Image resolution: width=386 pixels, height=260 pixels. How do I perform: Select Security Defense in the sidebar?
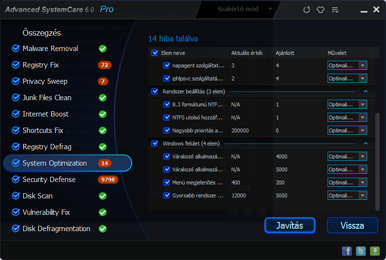coord(49,180)
